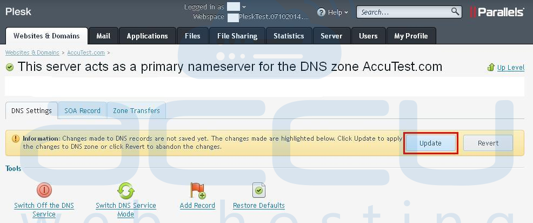Follow the Websites & Domains breadcrumb link
Viewport: 533px width, 223px height.
pyautogui.click(x=32, y=53)
